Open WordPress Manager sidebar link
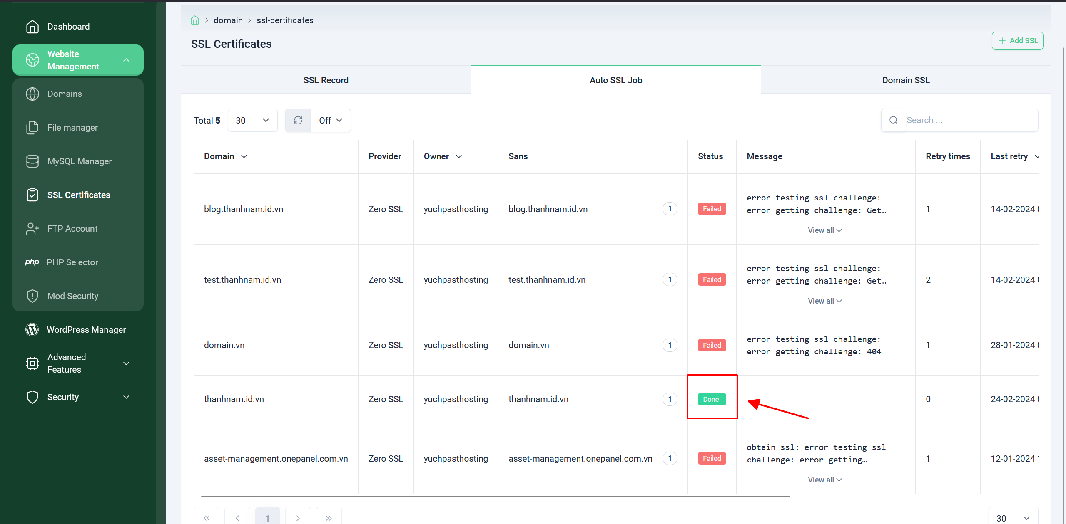1066x524 pixels. point(78,330)
